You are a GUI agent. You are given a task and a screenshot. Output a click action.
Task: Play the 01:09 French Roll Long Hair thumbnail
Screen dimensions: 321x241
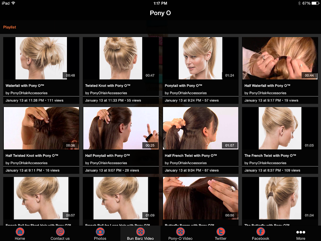coord(121,198)
